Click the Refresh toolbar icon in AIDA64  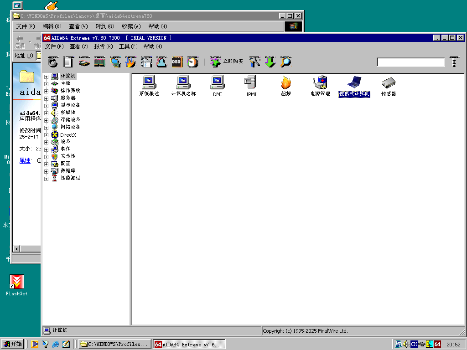[x=53, y=62]
